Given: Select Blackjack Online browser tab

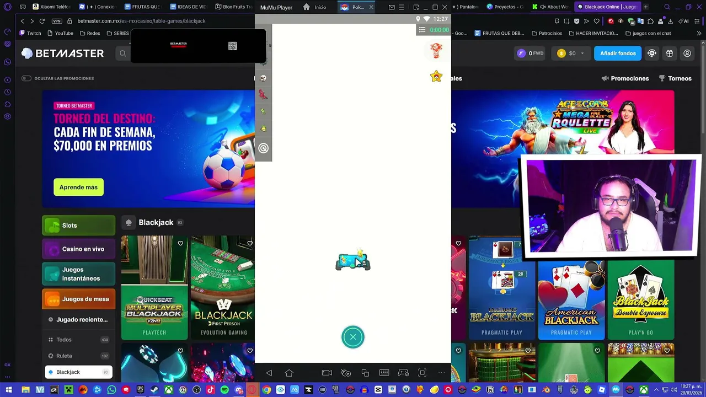Looking at the screenshot, I should click(x=607, y=7).
